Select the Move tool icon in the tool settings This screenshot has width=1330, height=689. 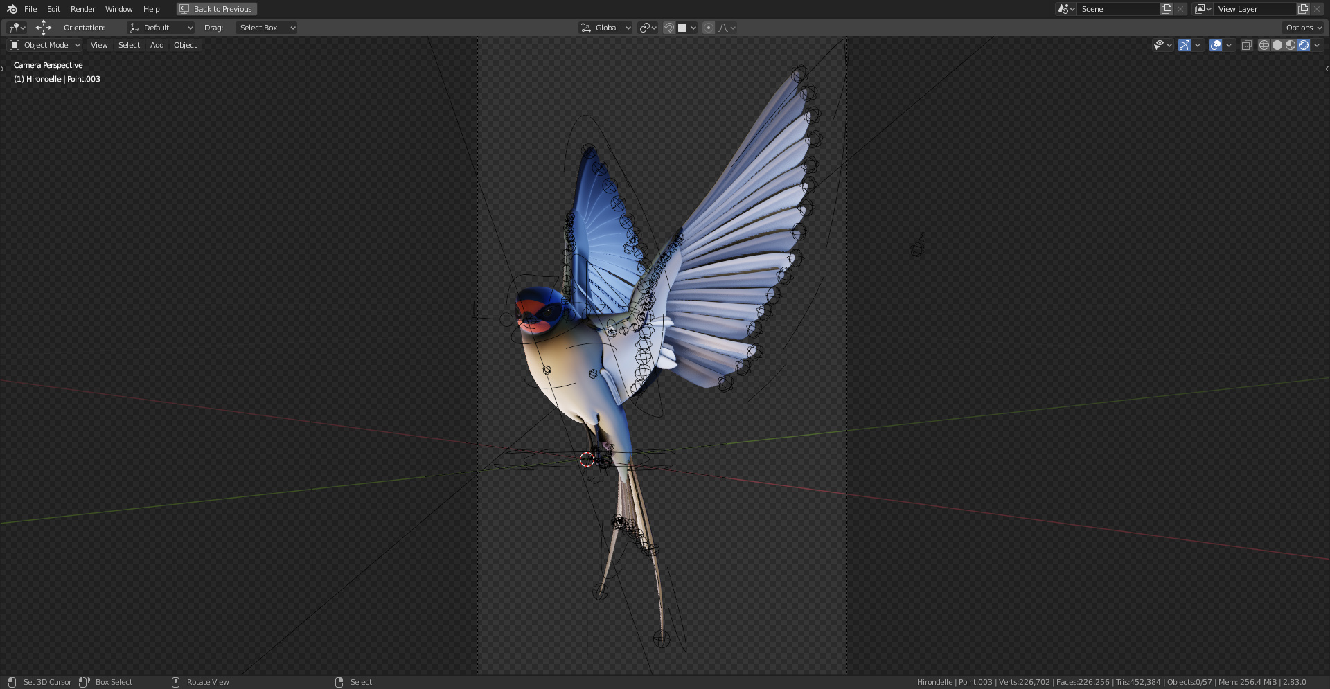click(44, 28)
